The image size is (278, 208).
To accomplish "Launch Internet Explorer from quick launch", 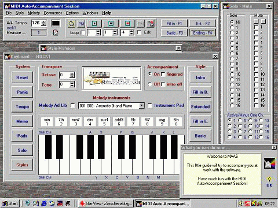I will 44,203.
